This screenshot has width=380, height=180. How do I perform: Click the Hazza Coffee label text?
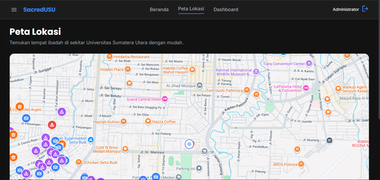[x=164, y=122]
